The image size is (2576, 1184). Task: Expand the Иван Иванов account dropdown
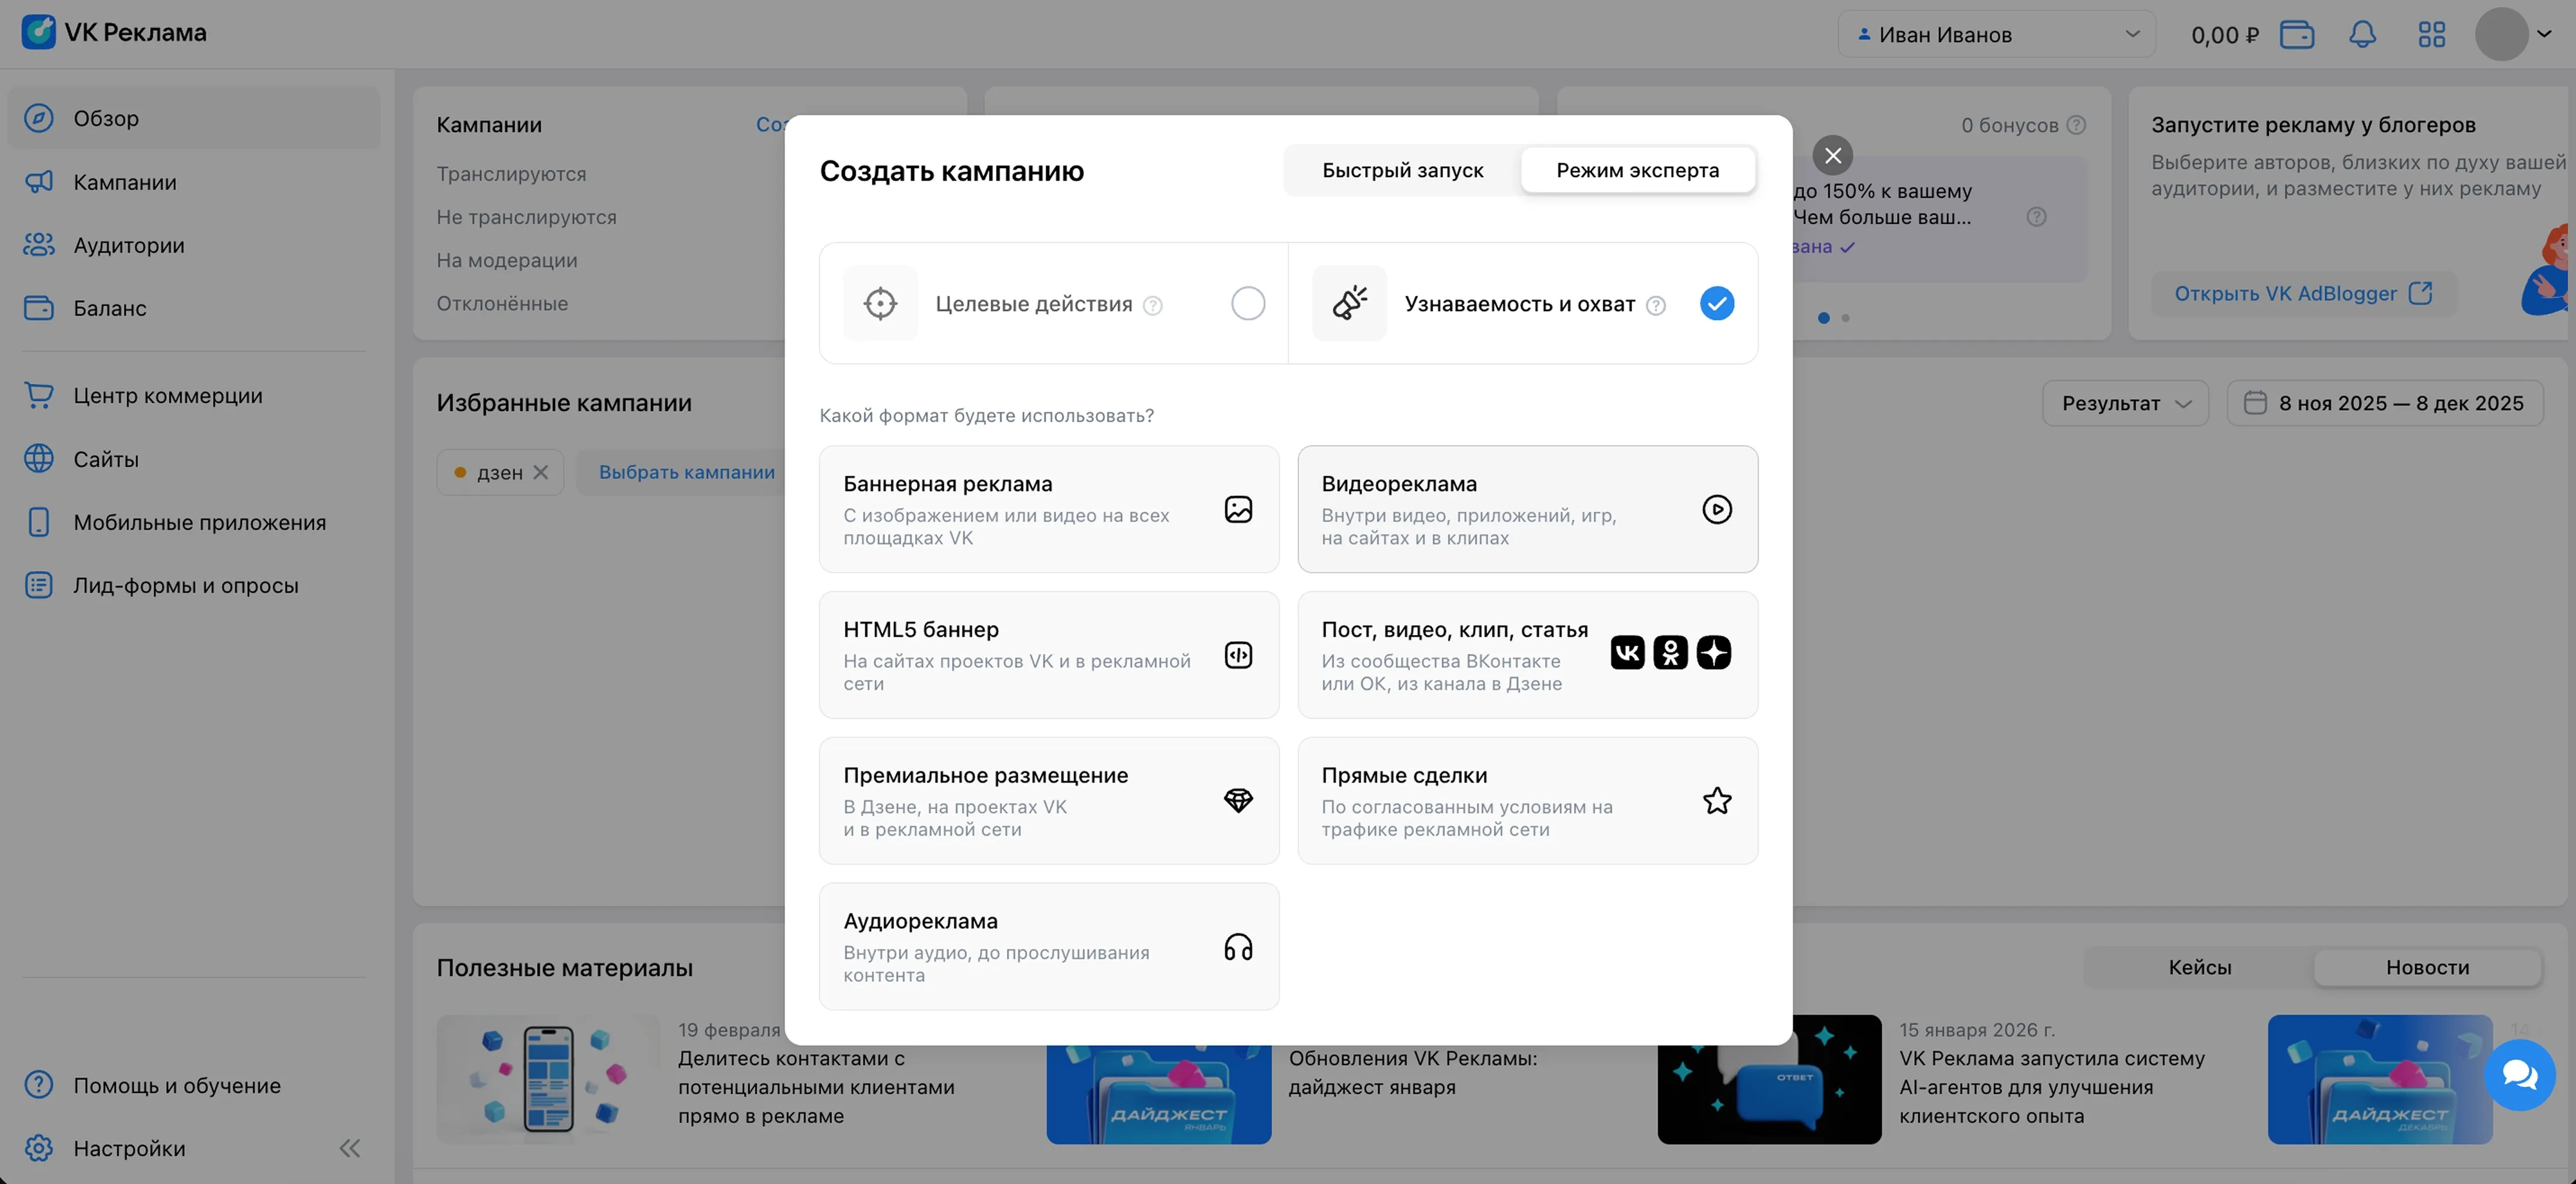click(1996, 34)
